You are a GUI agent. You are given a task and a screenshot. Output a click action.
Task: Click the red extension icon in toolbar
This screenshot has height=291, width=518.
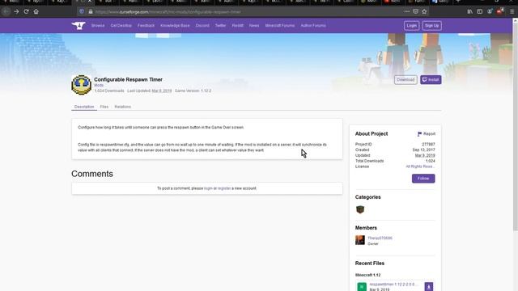(500, 11)
